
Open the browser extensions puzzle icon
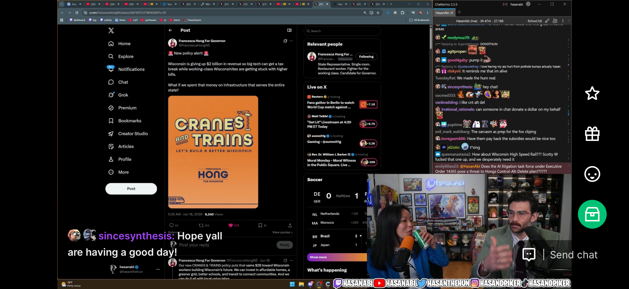pos(403,13)
